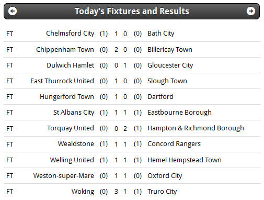The height and width of the screenshot is (200, 264).
Task: Open Chelmsford City team link
Action: tap(70, 34)
